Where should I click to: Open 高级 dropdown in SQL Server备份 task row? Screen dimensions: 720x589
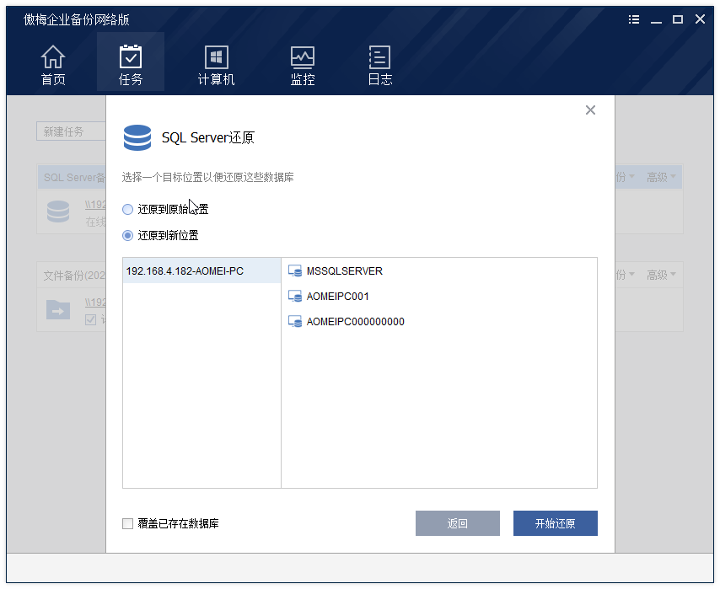coord(661,177)
